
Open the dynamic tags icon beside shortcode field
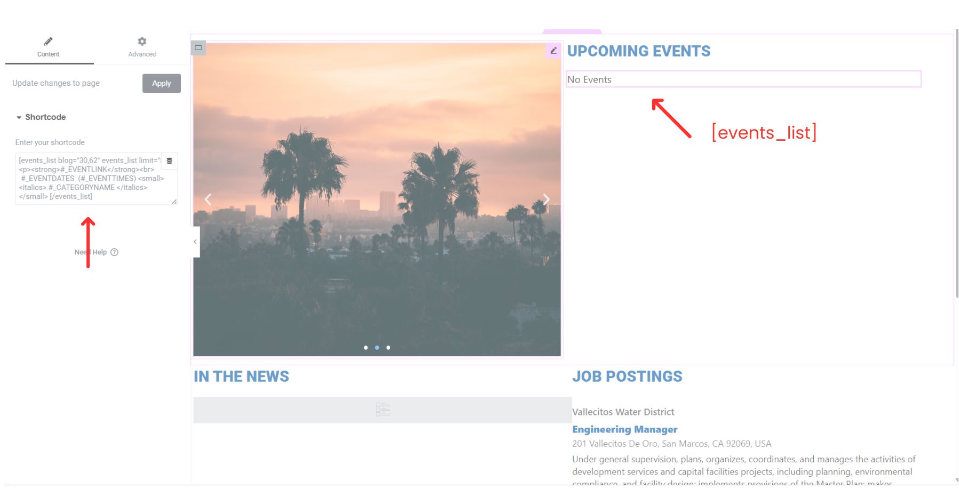pos(169,161)
